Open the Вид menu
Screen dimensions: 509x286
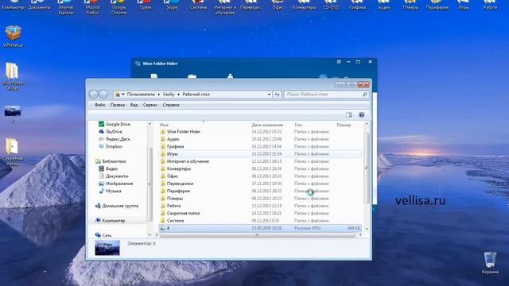pyautogui.click(x=134, y=105)
